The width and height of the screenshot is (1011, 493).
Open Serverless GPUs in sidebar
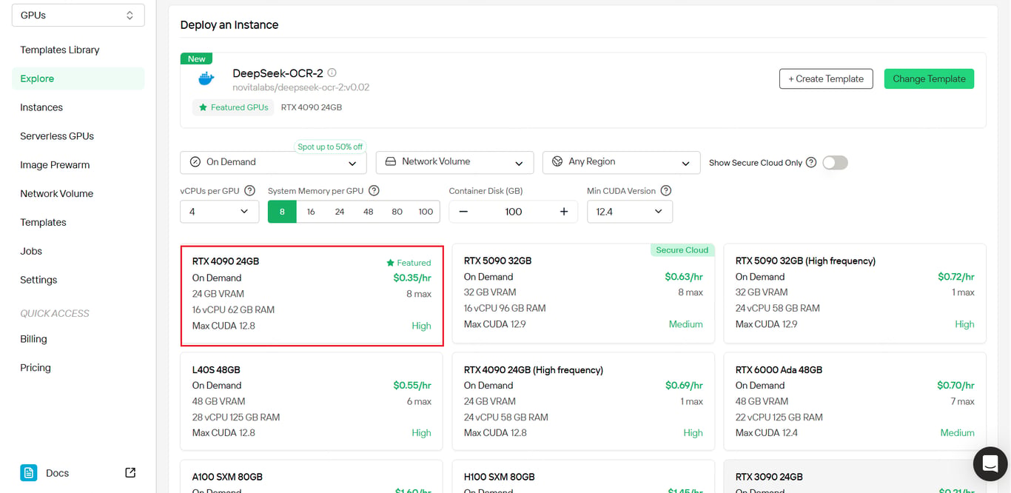[x=57, y=136]
